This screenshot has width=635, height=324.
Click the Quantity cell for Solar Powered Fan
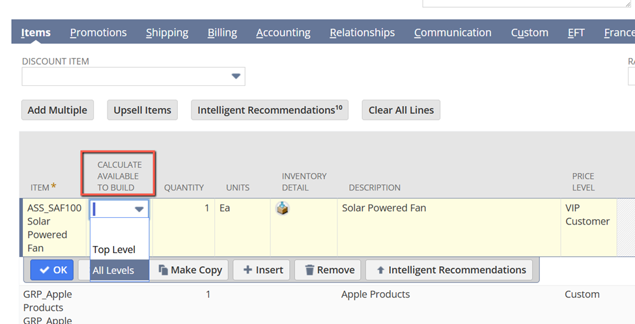click(184, 209)
